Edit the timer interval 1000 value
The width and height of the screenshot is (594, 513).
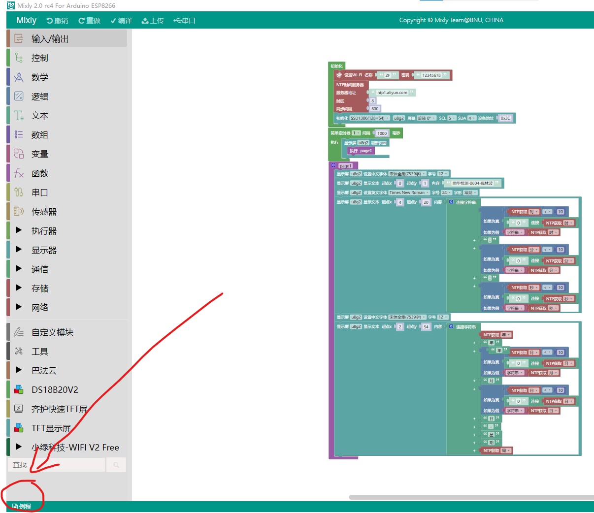382,133
